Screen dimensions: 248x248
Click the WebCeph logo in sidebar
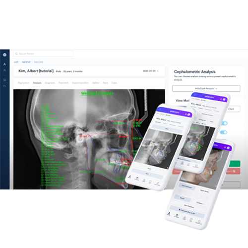[4, 55]
